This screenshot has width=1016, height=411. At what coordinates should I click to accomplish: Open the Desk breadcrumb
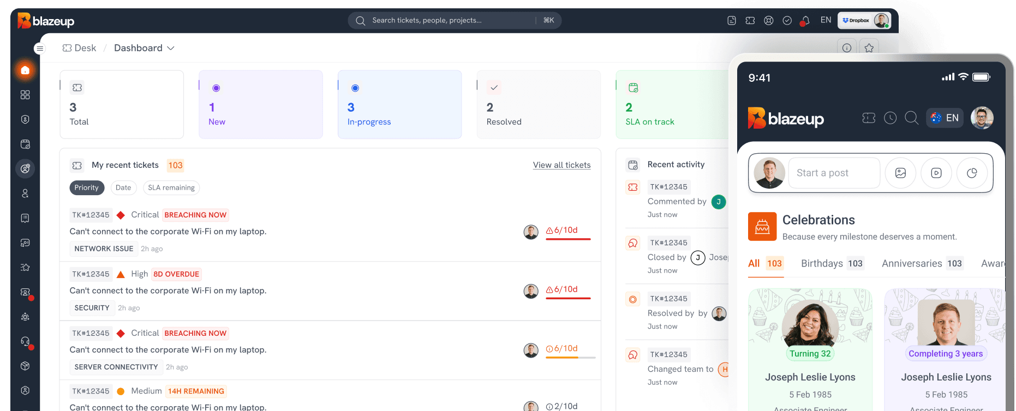pyautogui.click(x=79, y=48)
